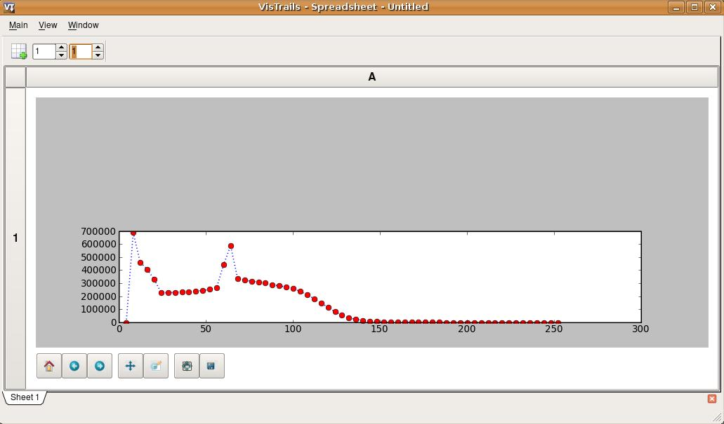Select row 1 header
724x424 pixels.
point(15,238)
